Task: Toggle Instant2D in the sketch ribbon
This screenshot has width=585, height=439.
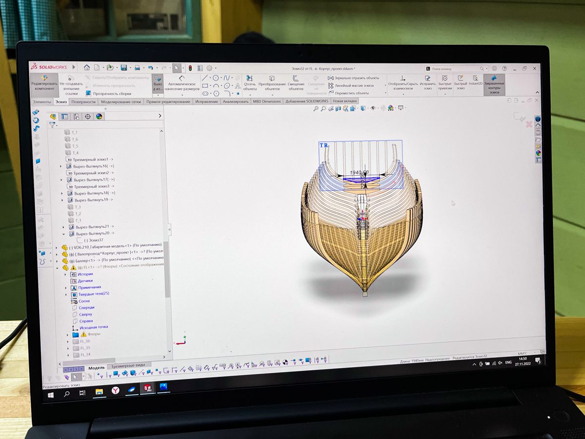Action: (475, 80)
